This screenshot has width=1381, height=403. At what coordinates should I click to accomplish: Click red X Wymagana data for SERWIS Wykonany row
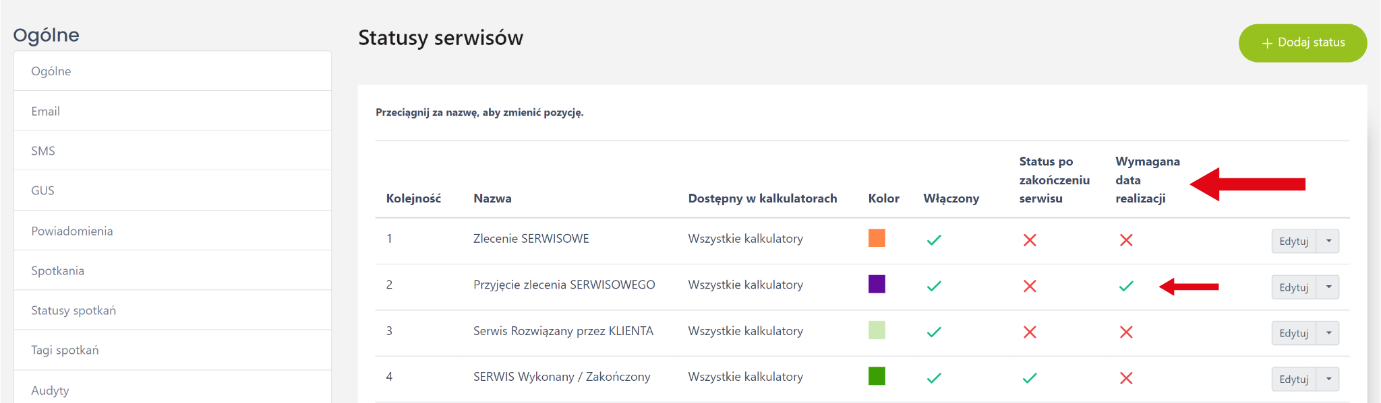[x=1126, y=378]
